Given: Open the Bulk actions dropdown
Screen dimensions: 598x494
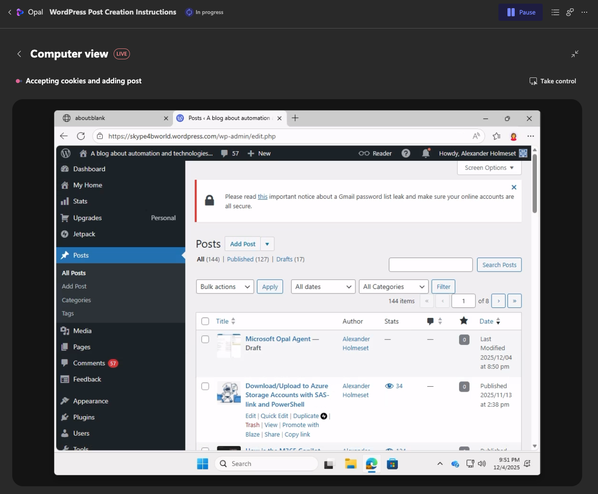Looking at the screenshot, I should [x=225, y=287].
